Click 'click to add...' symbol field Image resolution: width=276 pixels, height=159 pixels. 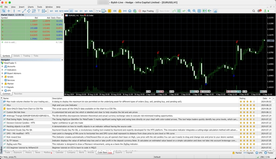(10, 42)
